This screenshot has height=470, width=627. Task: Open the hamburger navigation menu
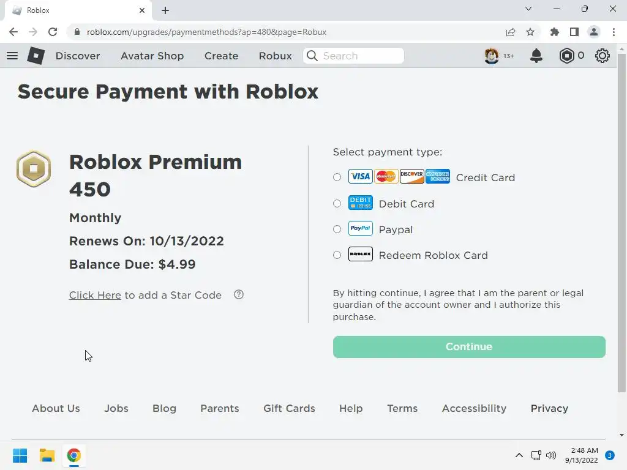point(12,56)
